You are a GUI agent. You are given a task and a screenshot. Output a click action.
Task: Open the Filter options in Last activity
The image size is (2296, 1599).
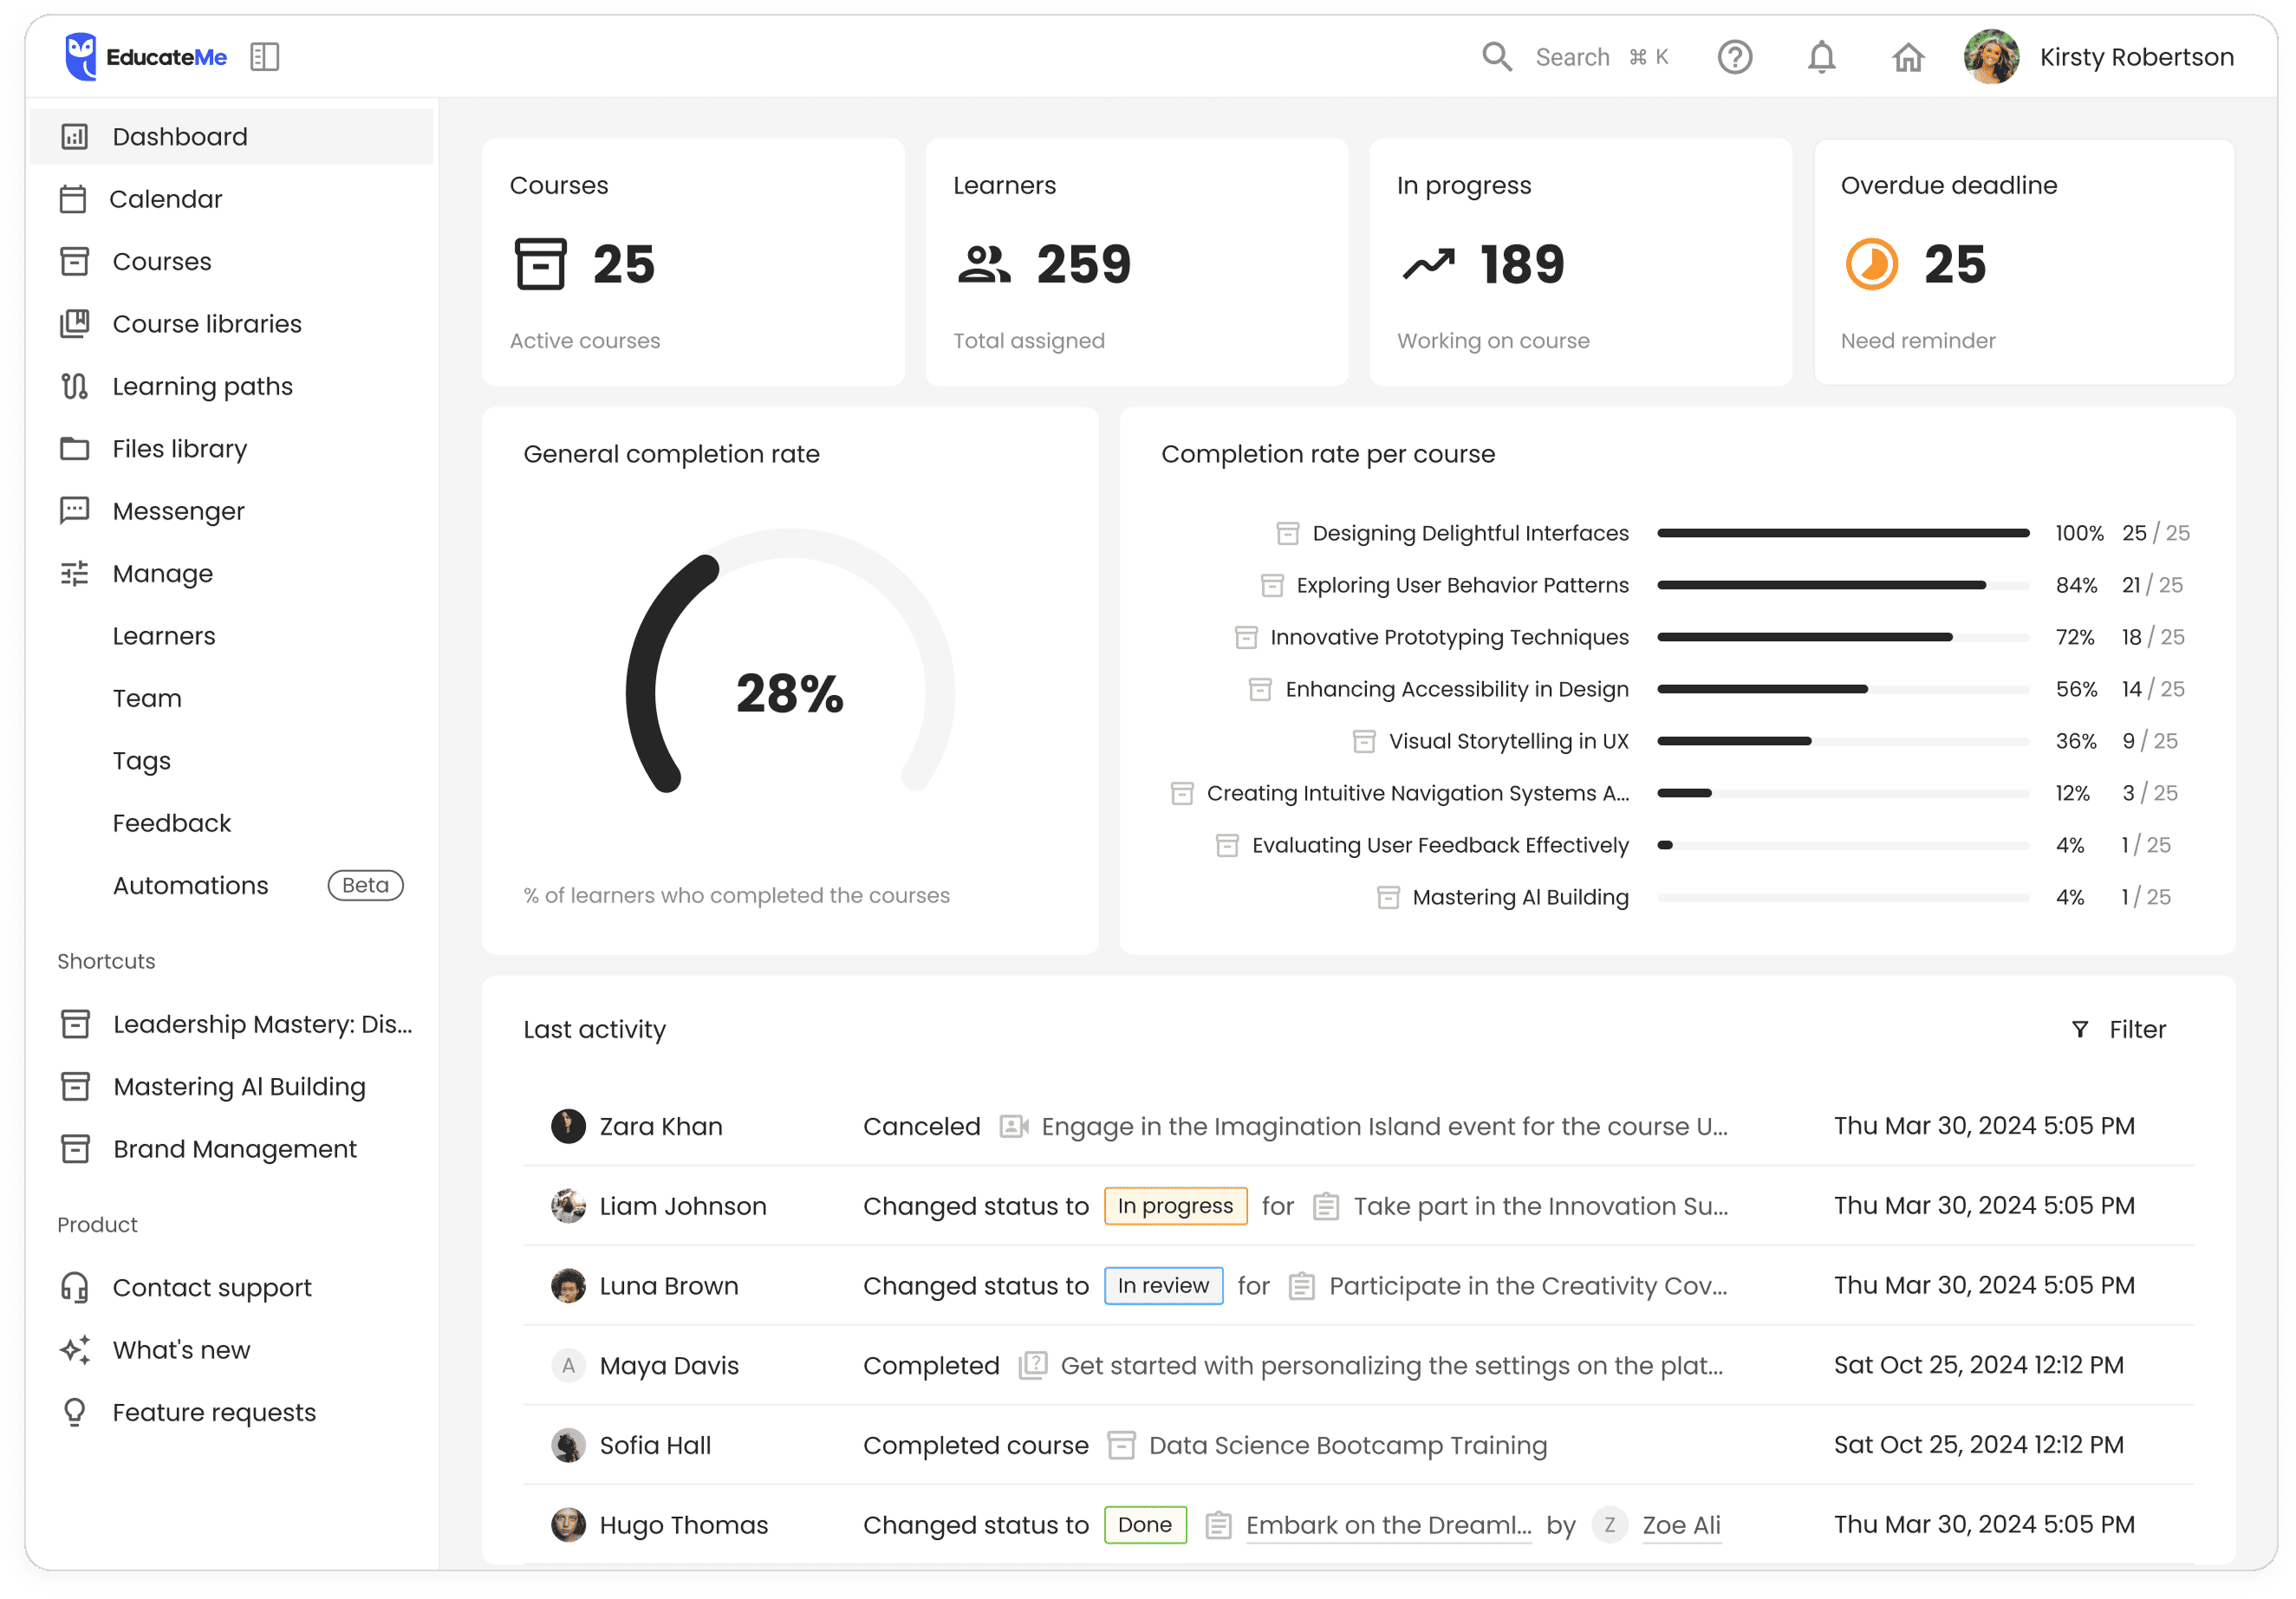2119,1029
